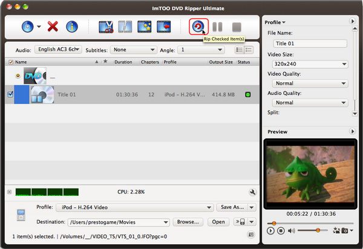Expand the device transfer dropdown arrow

click(x=252, y=222)
